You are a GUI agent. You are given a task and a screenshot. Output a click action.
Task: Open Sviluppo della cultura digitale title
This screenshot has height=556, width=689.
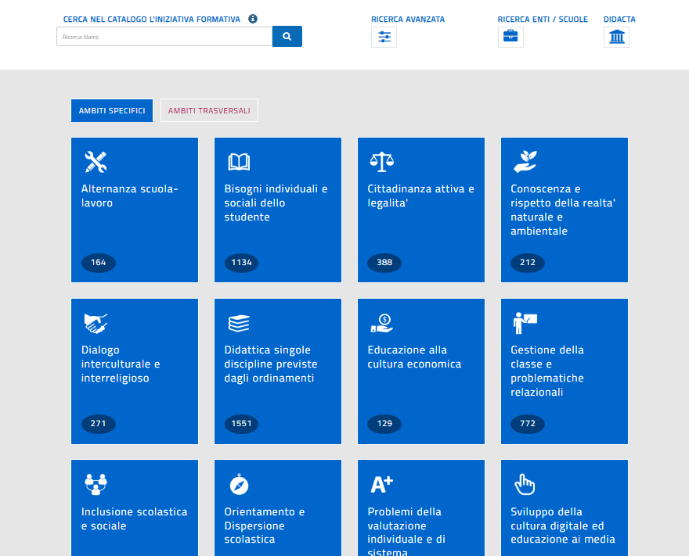tap(562, 526)
